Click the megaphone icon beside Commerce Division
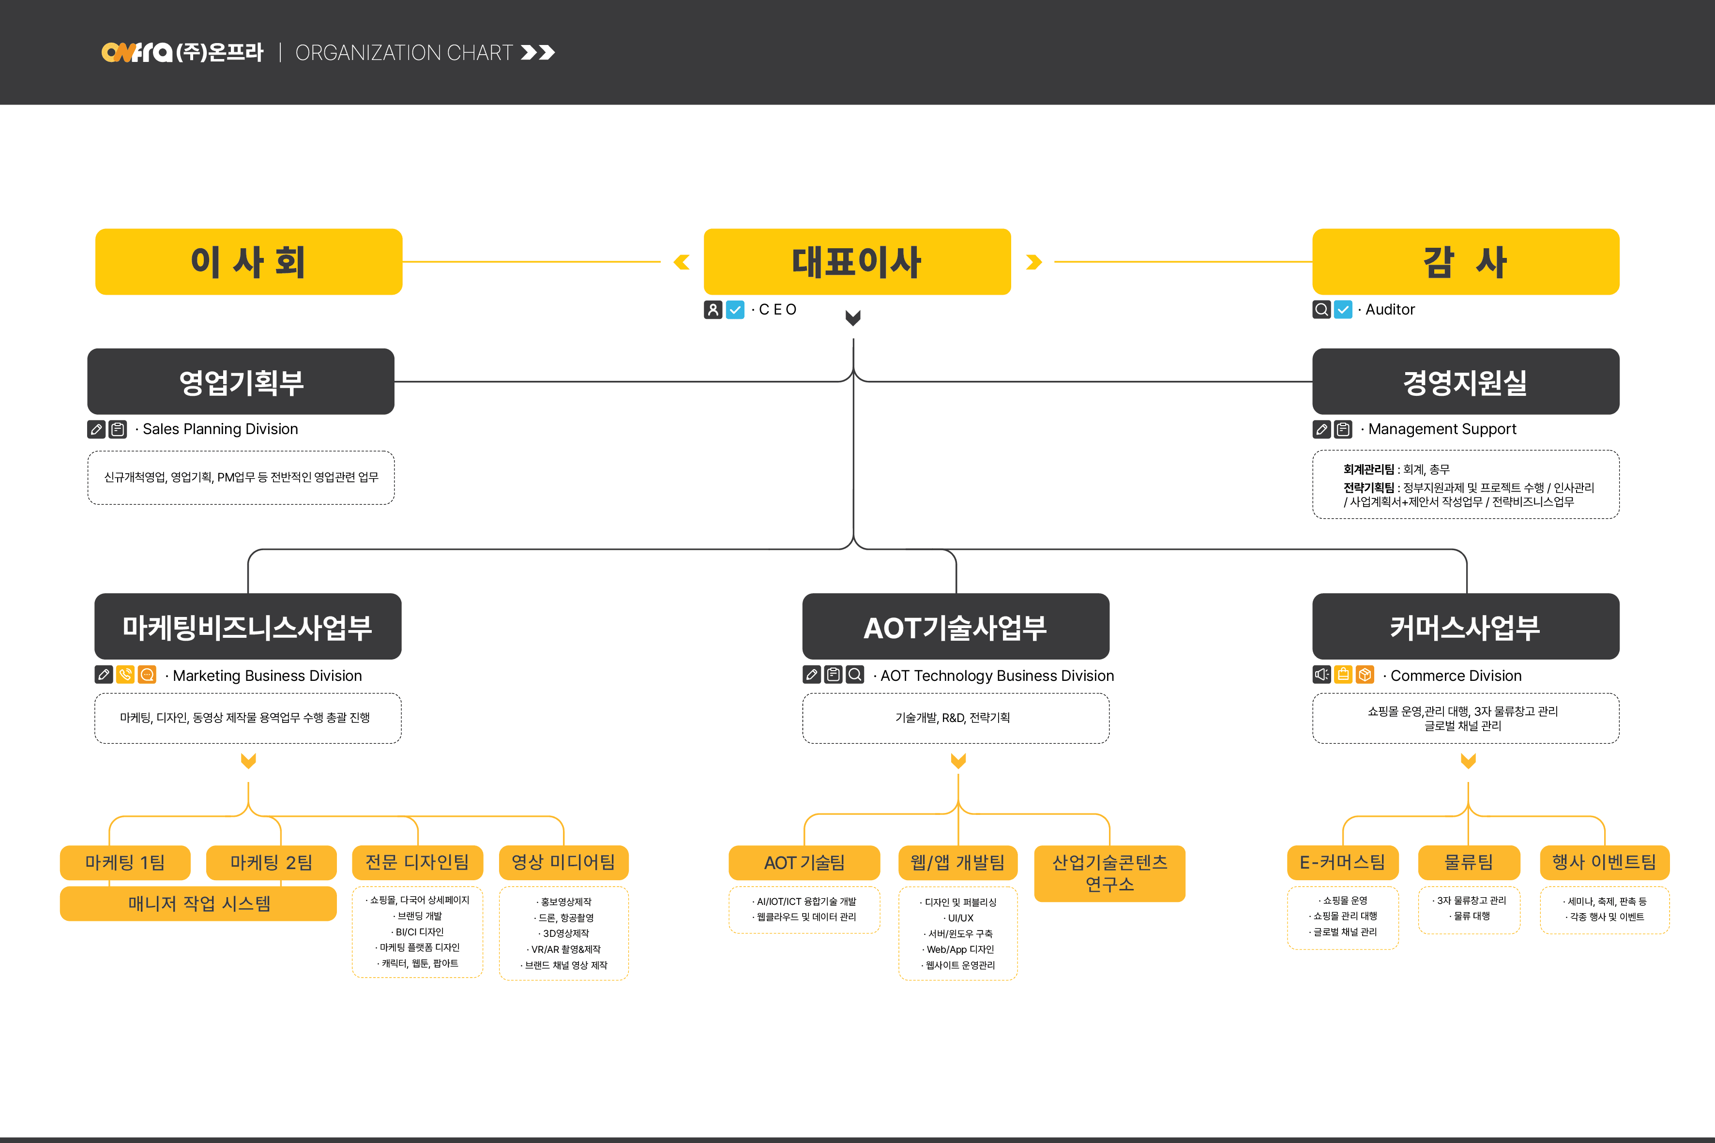 pyautogui.click(x=1321, y=674)
